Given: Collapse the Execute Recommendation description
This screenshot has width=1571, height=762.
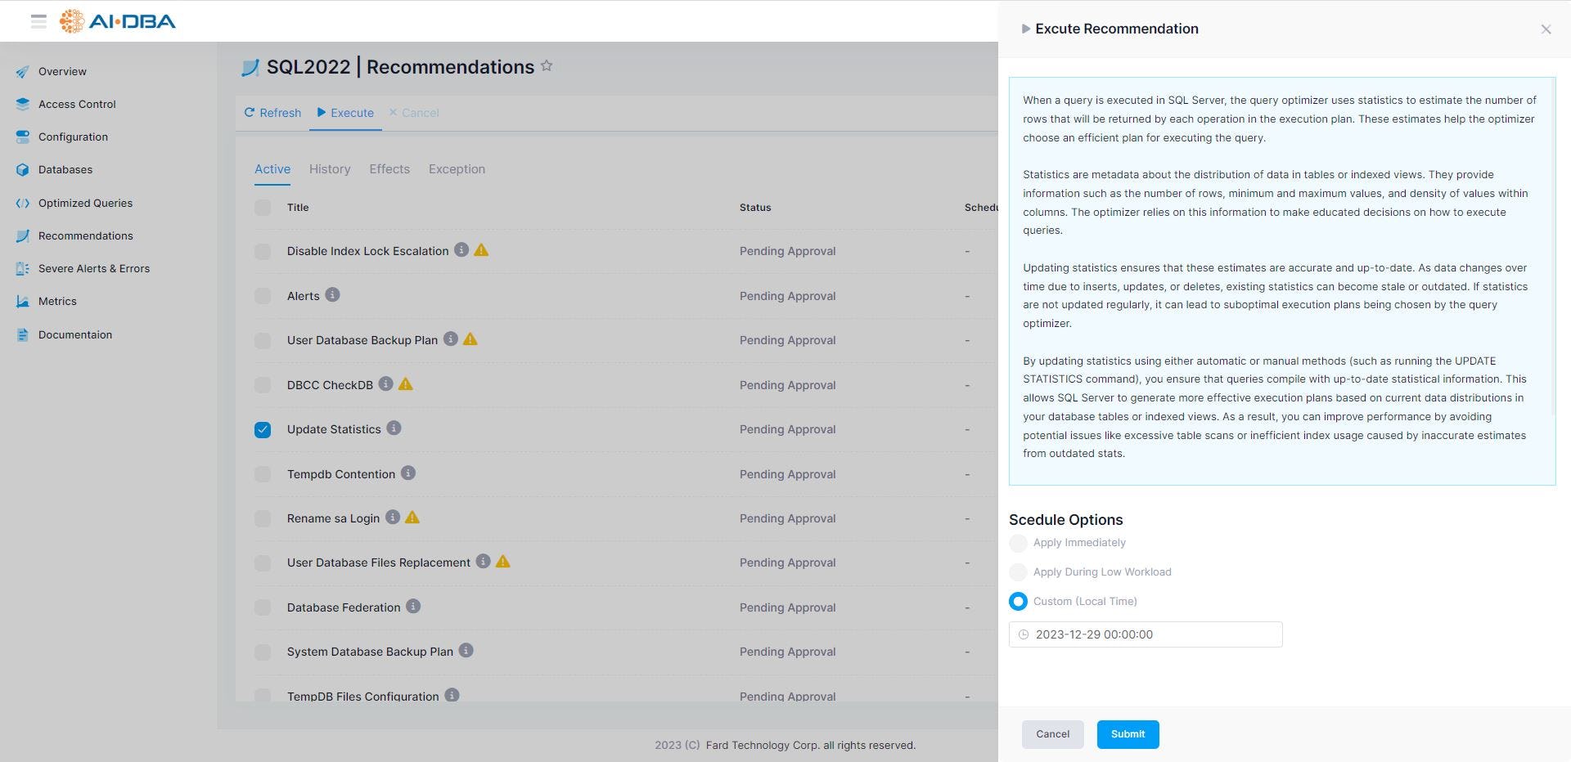Looking at the screenshot, I should pos(1026,28).
